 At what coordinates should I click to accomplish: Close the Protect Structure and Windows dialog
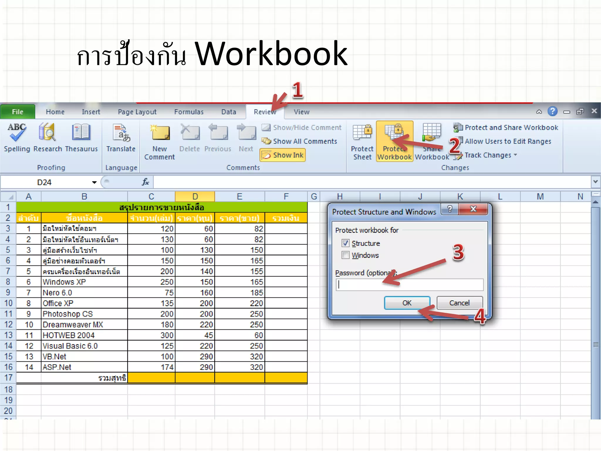click(473, 209)
